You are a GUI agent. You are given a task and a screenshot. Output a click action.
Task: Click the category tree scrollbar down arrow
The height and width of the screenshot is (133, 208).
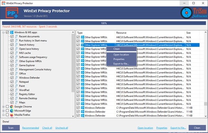(73, 116)
